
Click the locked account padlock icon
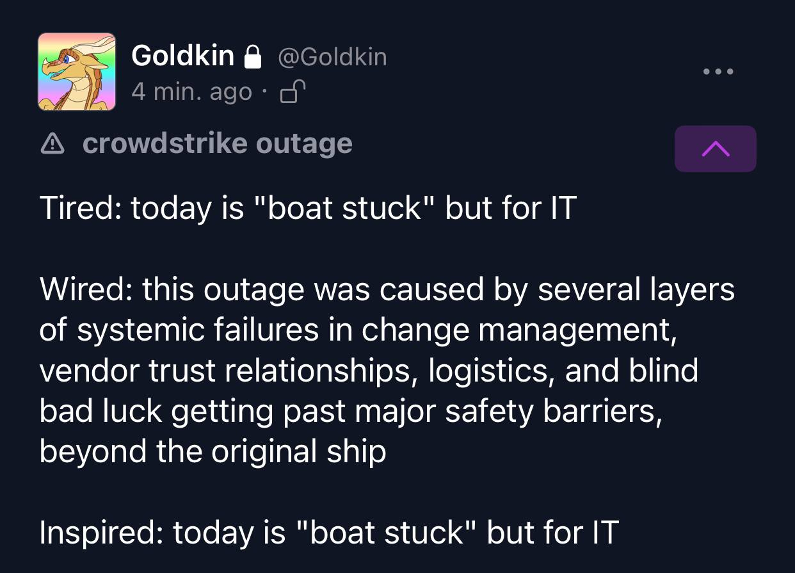(253, 58)
